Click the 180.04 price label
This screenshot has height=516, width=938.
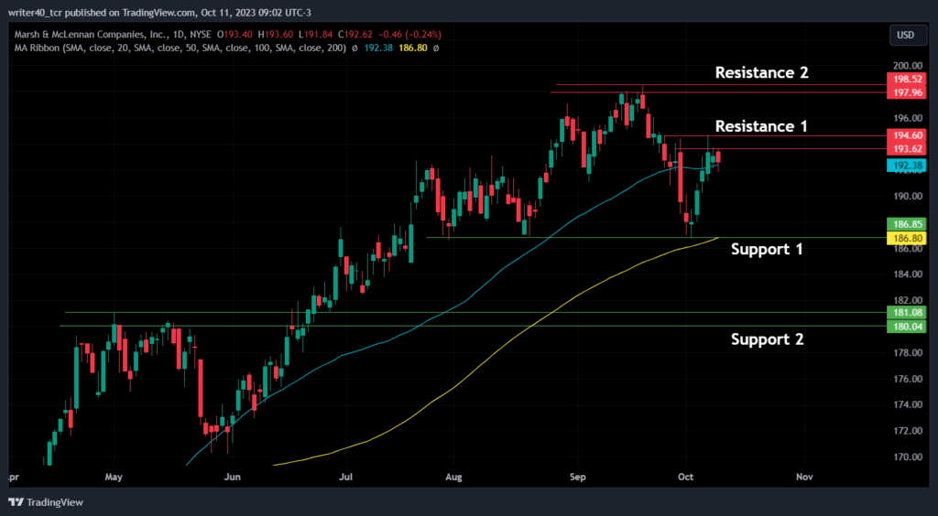coord(906,326)
